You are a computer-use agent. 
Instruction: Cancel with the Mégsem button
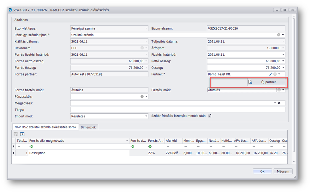(x=283, y=171)
